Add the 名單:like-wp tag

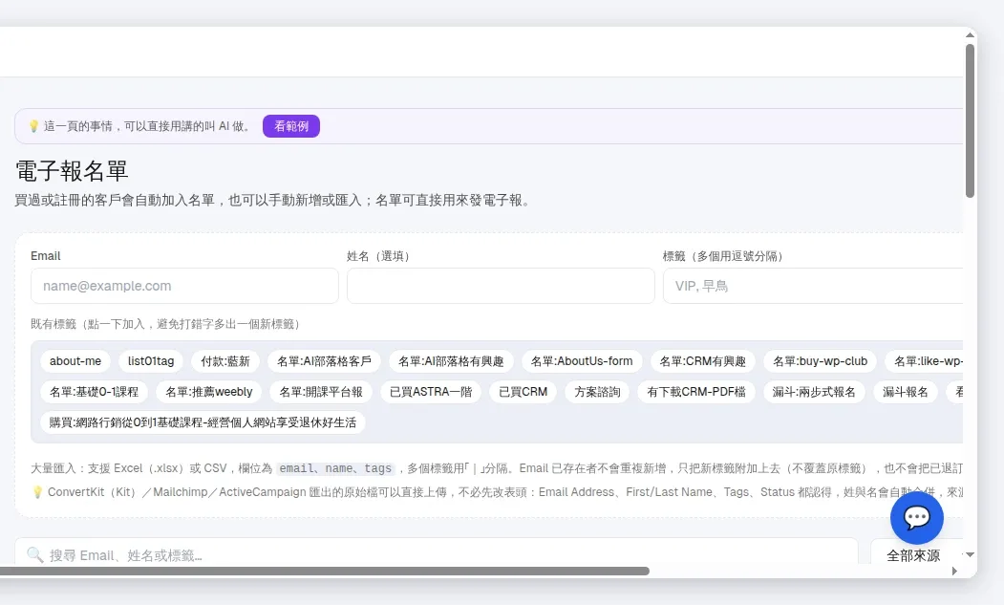[x=926, y=361]
